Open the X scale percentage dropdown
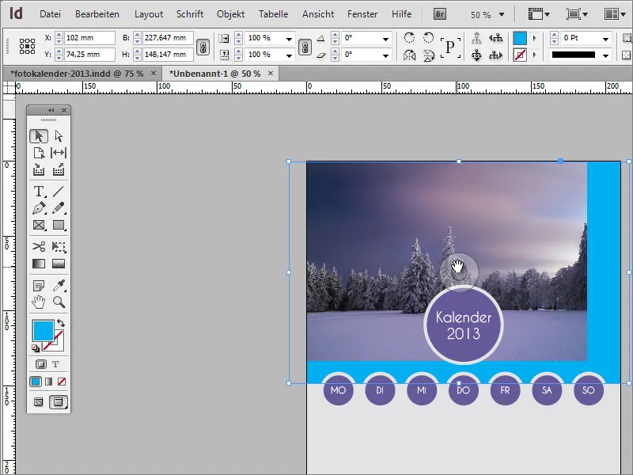This screenshot has width=633, height=475. tap(289, 39)
